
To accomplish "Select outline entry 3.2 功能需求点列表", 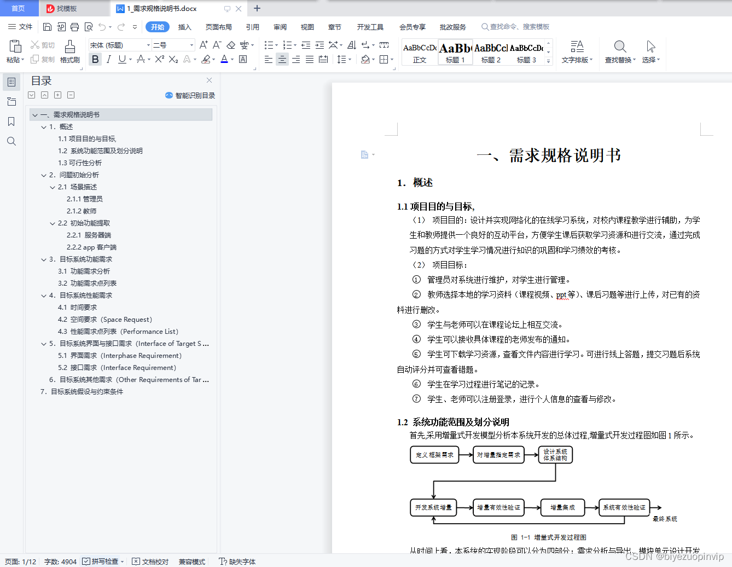I will [87, 283].
